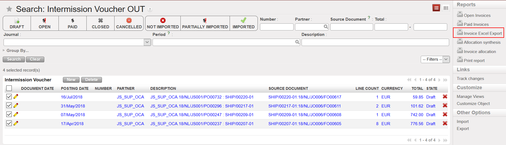
Task: Filter by NOT IMPORTED status
Action: click(163, 23)
